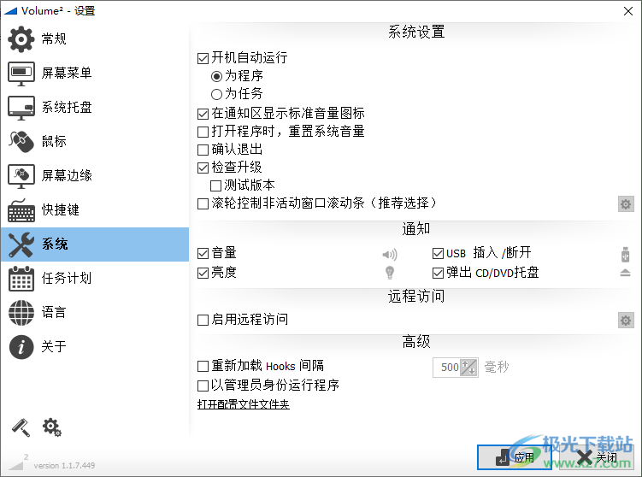642x477 pixels.
Task: Click the double gears icon at bottom left
Action: pos(52,427)
